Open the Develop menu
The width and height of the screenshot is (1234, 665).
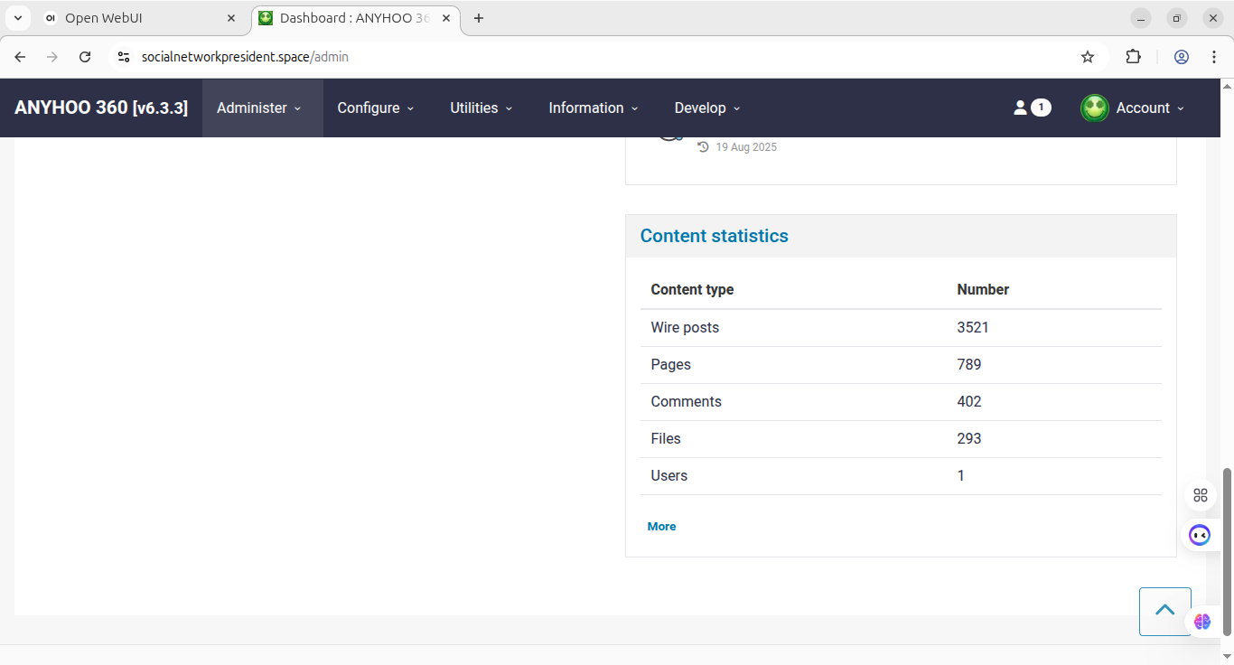click(x=706, y=108)
